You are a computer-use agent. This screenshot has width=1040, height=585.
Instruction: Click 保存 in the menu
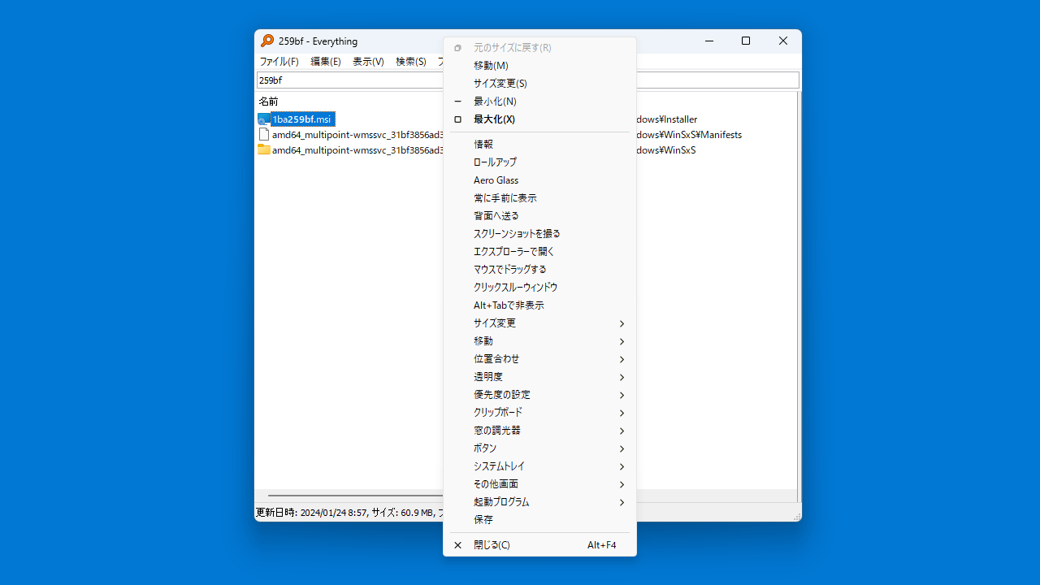pos(539,520)
